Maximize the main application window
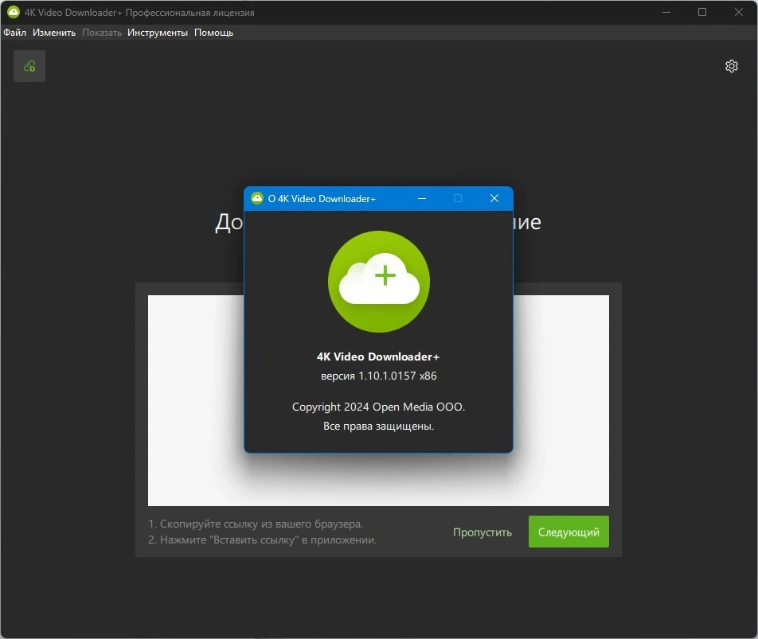The image size is (758, 639). (x=702, y=12)
